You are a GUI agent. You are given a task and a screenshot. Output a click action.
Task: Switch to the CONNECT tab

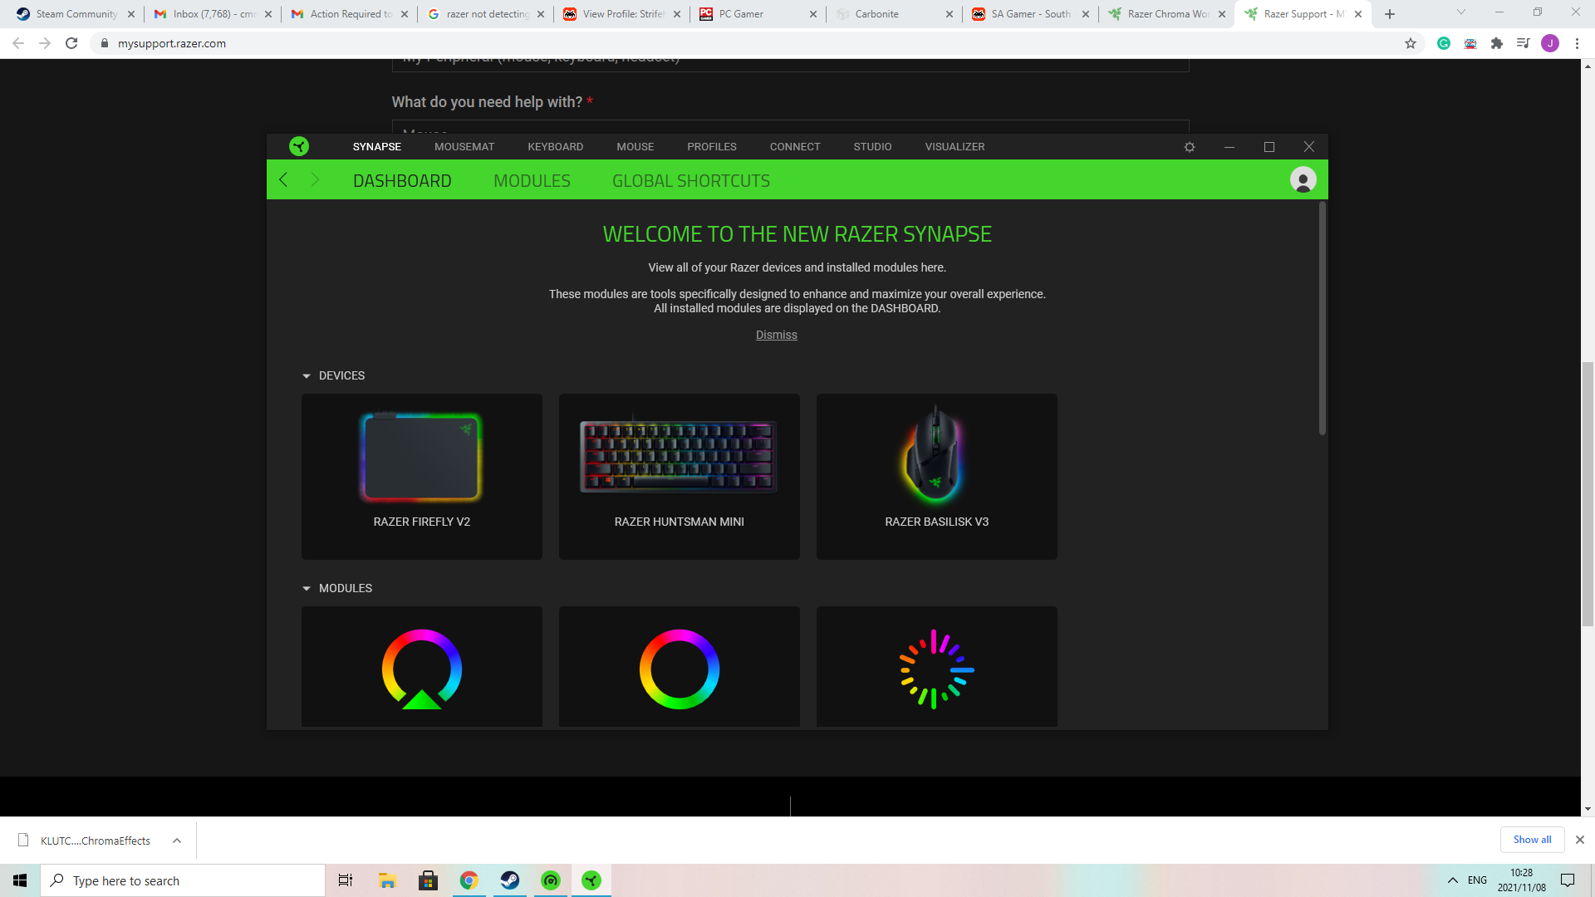[795, 147]
